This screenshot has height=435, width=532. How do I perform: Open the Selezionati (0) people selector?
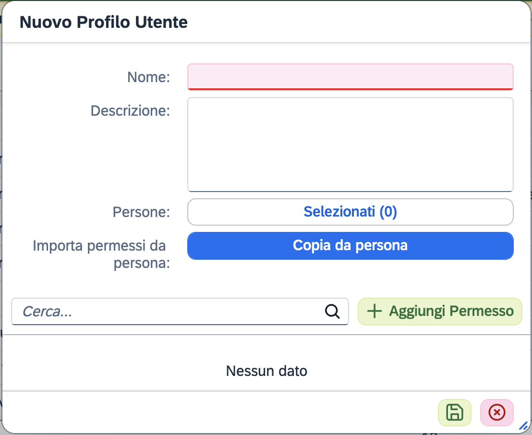tap(350, 212)
